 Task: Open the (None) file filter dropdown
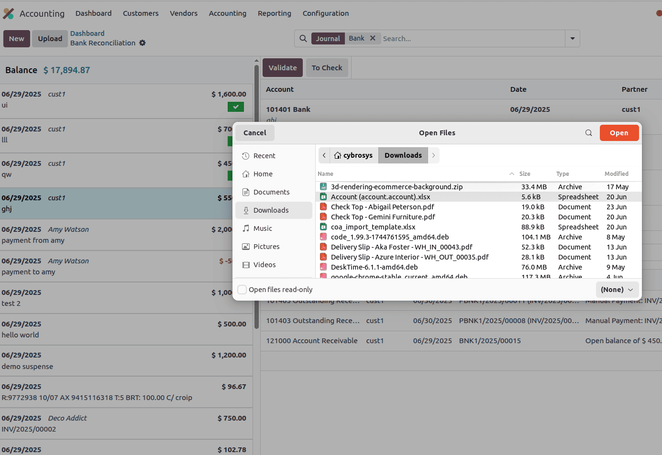617,290
